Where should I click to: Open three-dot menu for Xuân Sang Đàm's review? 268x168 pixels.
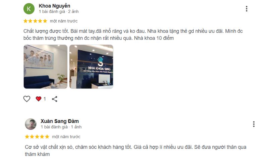point(254,124)
